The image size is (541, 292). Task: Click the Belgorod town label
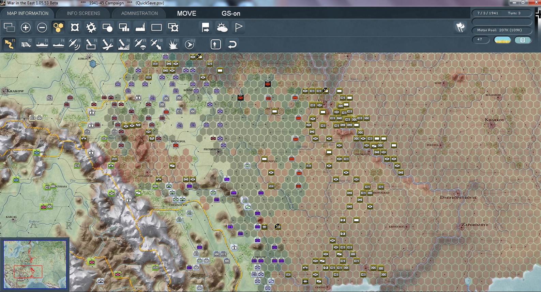(x=493, y=95)
